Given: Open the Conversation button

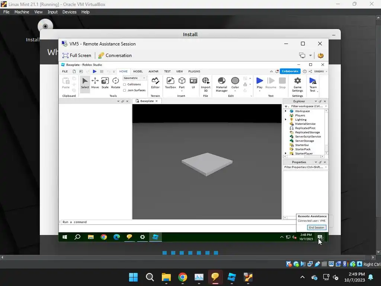Looking at the screenshot, I should tap(115, 55).
